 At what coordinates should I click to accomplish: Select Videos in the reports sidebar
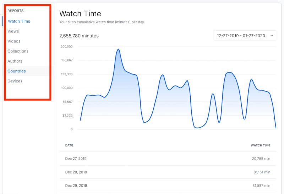[x=14, y=41]
